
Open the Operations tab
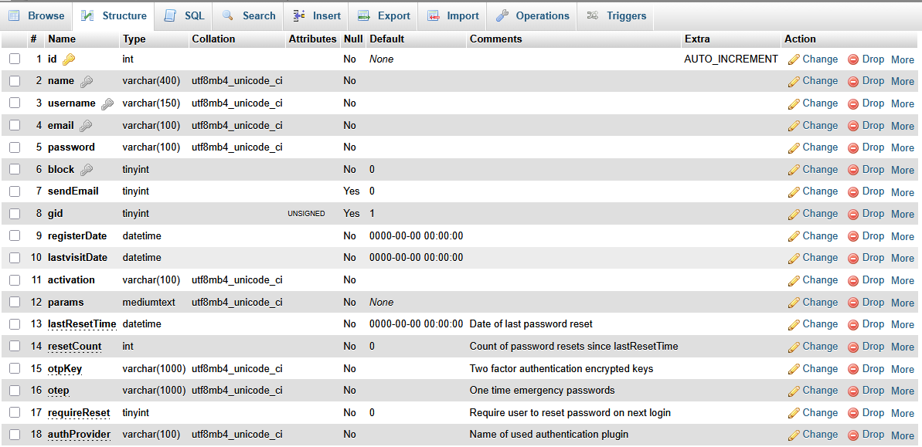pyautogui.click(x=532, y=15)
